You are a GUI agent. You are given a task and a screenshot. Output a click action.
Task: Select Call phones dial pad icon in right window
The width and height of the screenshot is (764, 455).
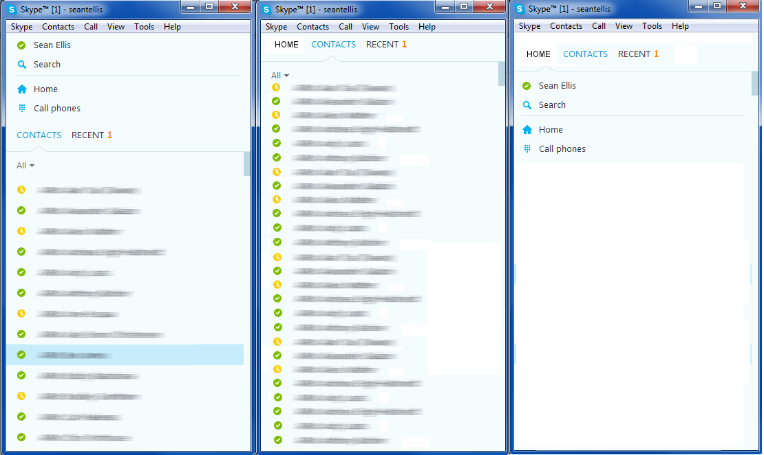(527, 148)
